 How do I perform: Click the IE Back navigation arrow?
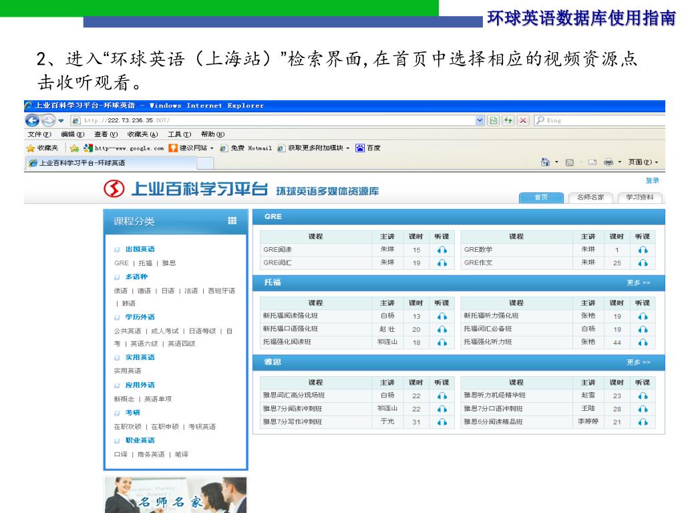pyautogui.click(x=33, y=120)
